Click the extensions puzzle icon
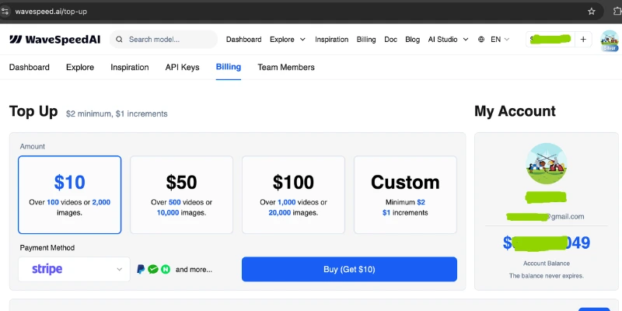Screen dimensions: 622x311 pyautogui.click(x=617, y=12)
